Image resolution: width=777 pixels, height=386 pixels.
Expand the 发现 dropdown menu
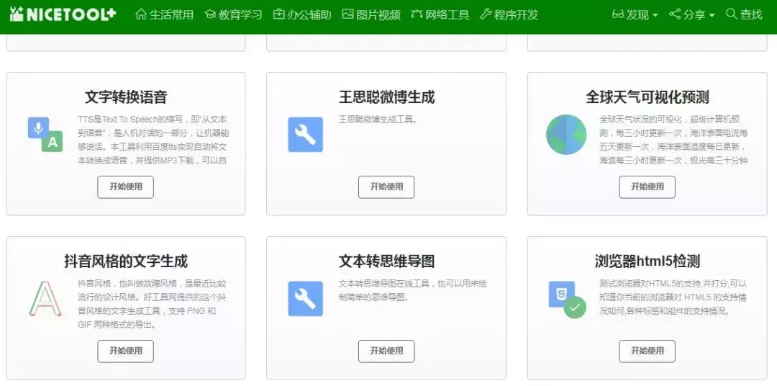[x=635, y=14]
